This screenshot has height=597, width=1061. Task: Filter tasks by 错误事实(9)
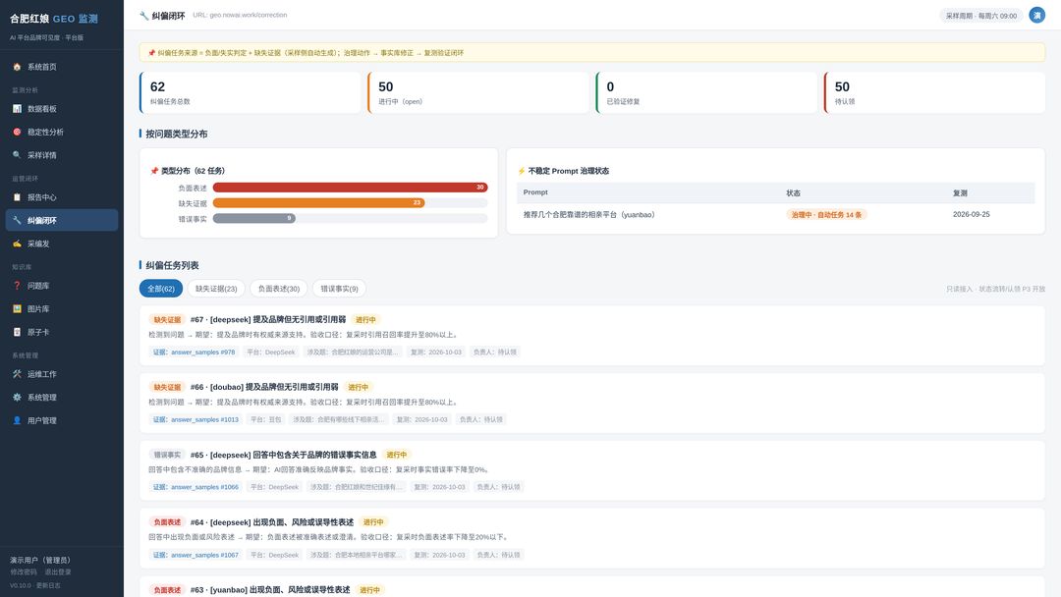click(339, 289)
